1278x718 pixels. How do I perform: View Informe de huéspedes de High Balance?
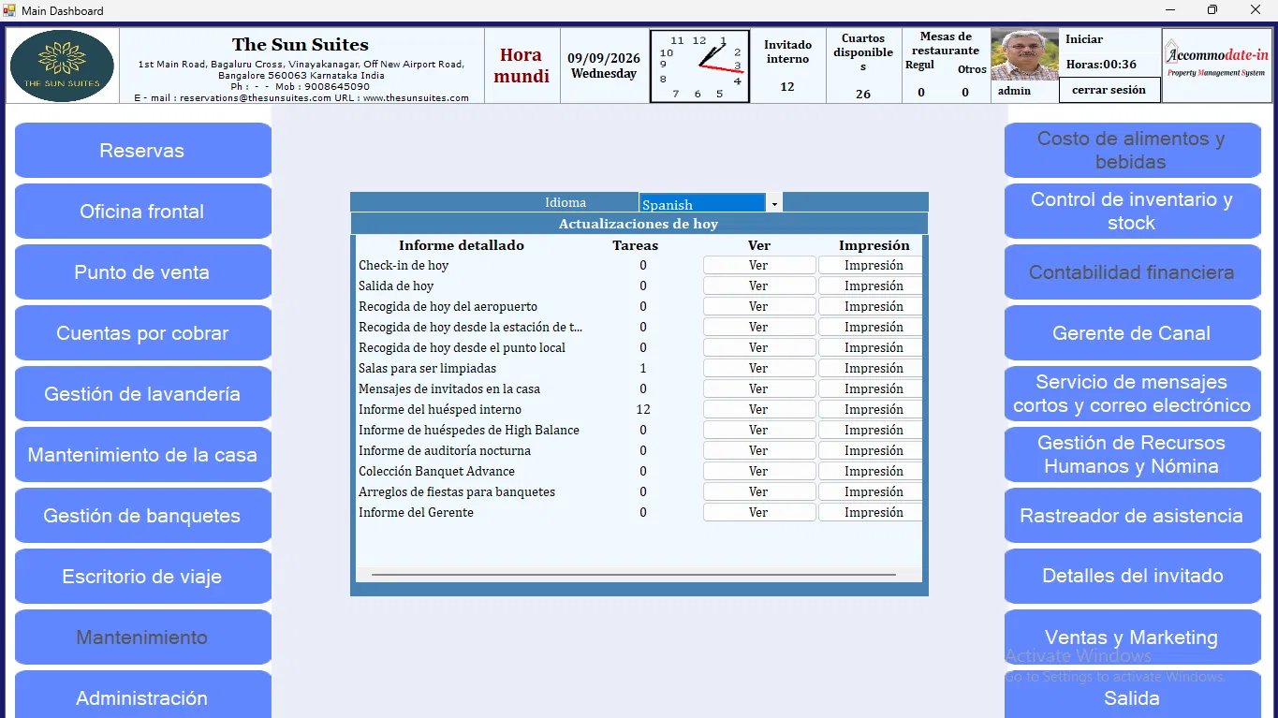(x=759, y=430)
